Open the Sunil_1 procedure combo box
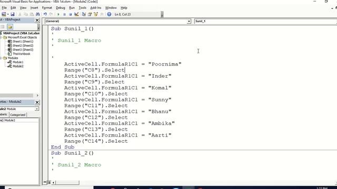Image resolution: width=337 pixels, height=189 pixels. 265,21
